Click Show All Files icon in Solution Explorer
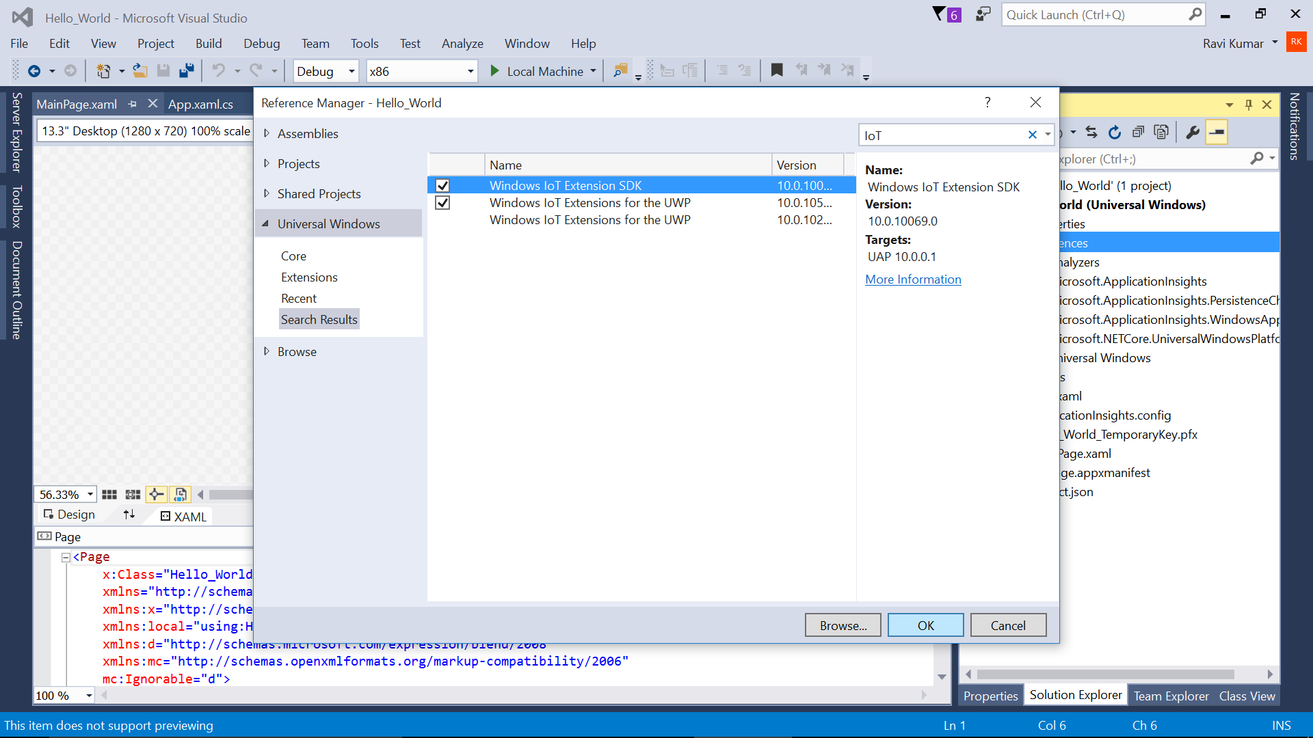Screen dimensions: 1313x738 1161,132
